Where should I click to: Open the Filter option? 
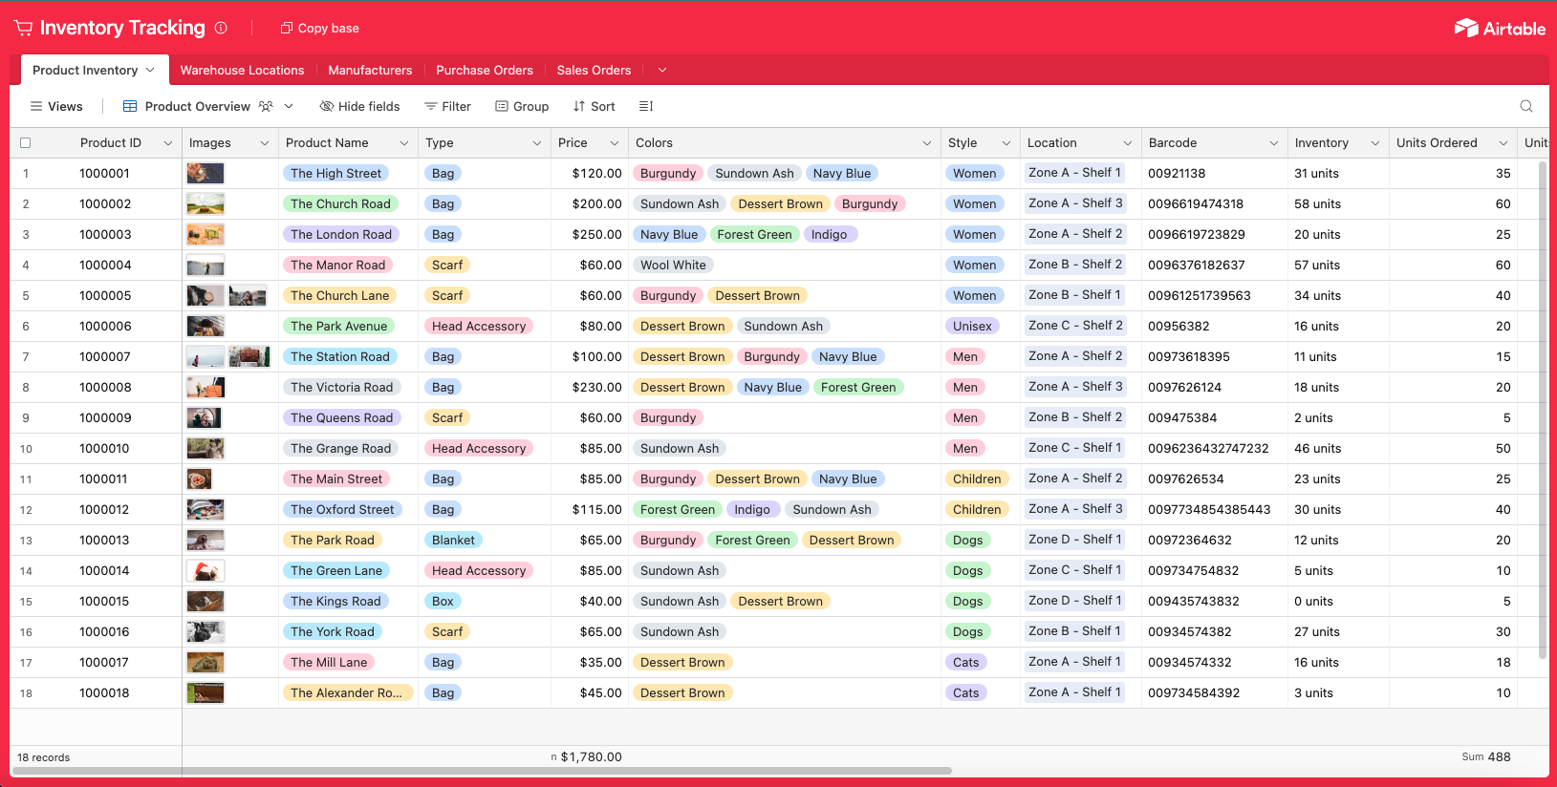click(x=447, y=106)
